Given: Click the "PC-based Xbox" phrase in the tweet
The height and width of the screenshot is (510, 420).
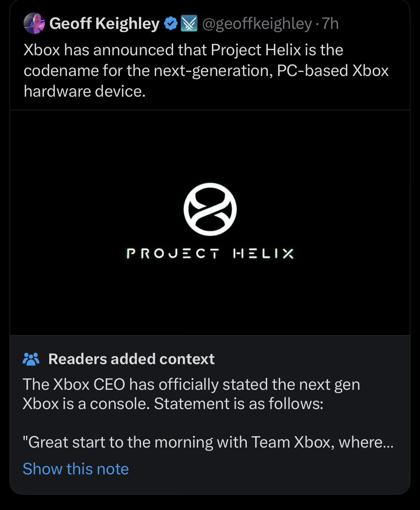Looking at the screenshot, I should click(x=333, y=71).
